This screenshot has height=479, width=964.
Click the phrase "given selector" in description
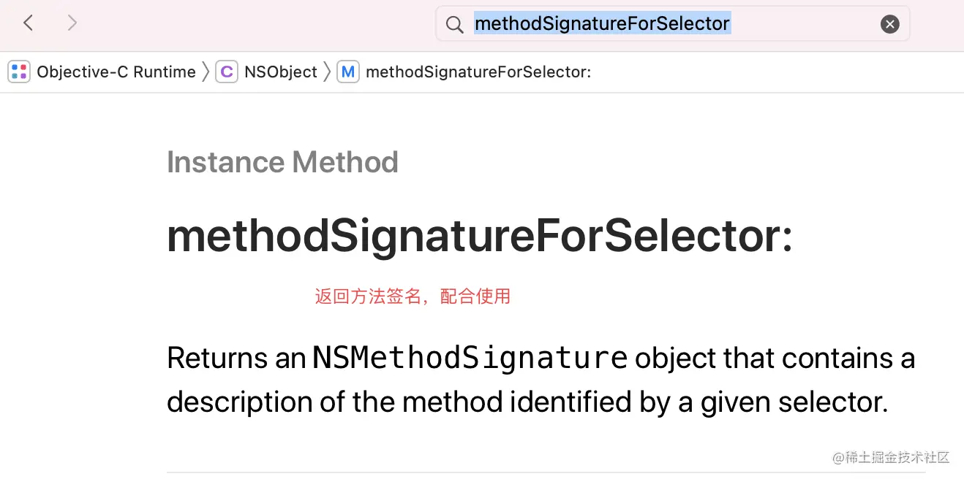(793, 402)
